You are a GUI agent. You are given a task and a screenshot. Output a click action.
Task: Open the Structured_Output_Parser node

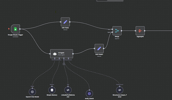tap(120, 90)
